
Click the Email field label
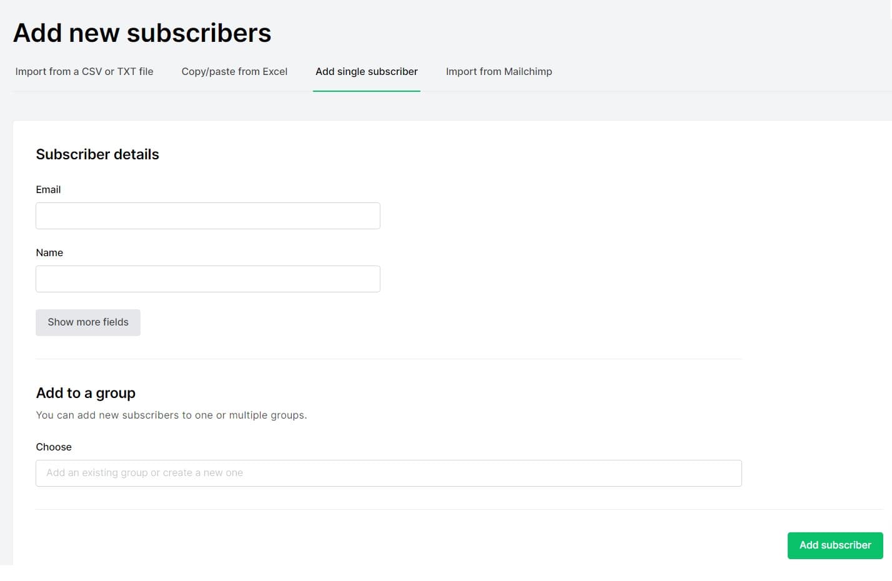coord(48,189)
